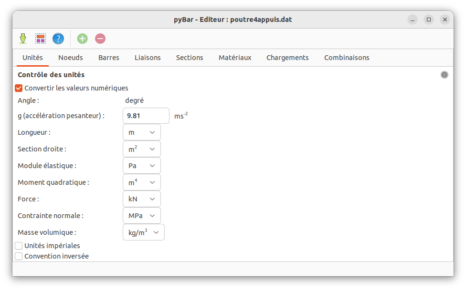This screenshot has width=466, height=290.
Task: Switch to the Noeuds tab
Action: pyautogui.click(x=71, y=58)
